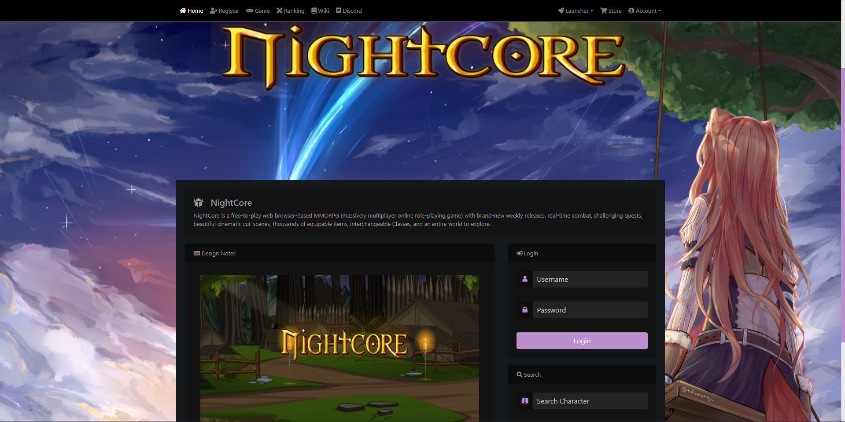Click the user circle Account icon
Viewport: 845px width, 422px height.
[x=631, y=11]
